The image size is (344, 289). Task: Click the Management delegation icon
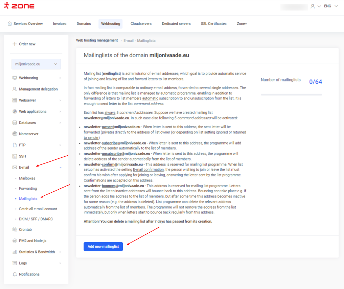point(15,89)
